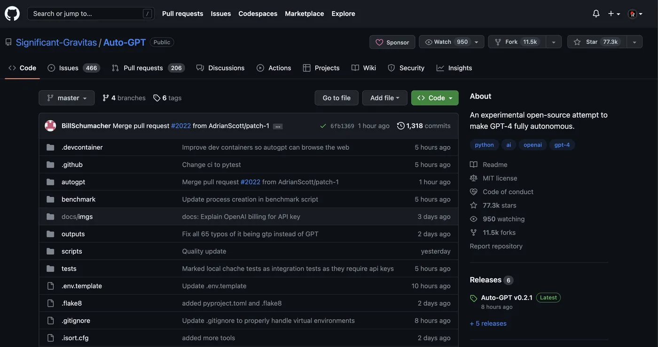Viewport: 658px width, 347px height.
Task: Expand the Watch options dropdown arrow
Action: (x=477, y=42)
